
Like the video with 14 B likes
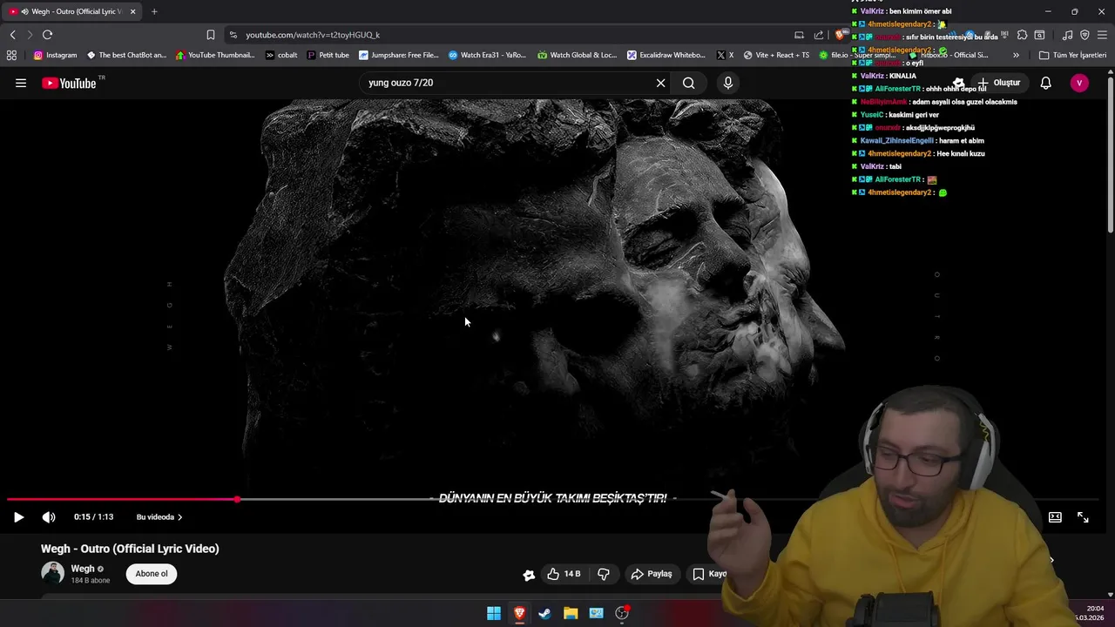pos(563,574)
